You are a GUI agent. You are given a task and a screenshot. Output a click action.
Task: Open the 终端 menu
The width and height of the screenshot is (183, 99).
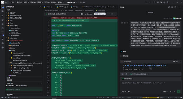coord(54,2)
